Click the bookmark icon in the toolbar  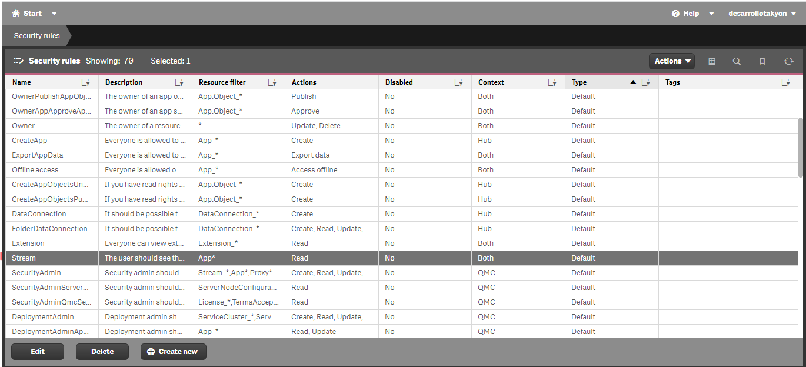[762, 61]
